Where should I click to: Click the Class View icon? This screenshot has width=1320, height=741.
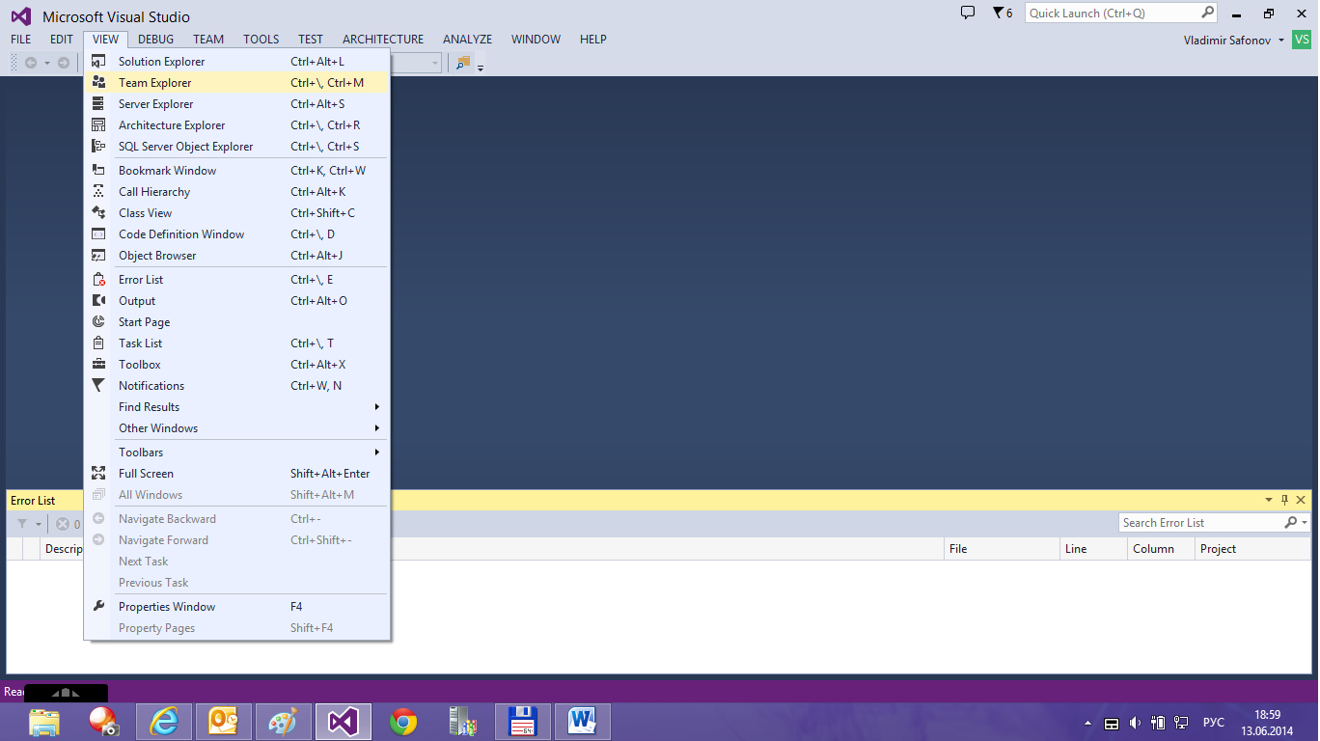click(x=98, y=213)
